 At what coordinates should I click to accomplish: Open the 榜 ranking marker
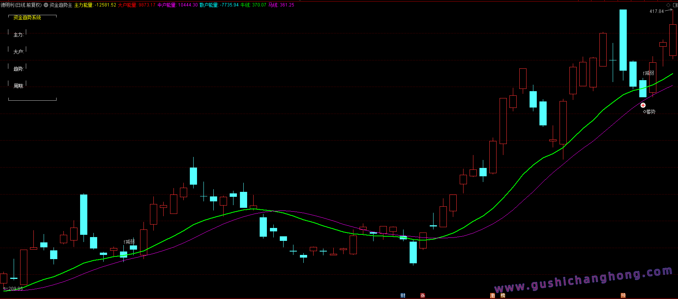[503, 296]
